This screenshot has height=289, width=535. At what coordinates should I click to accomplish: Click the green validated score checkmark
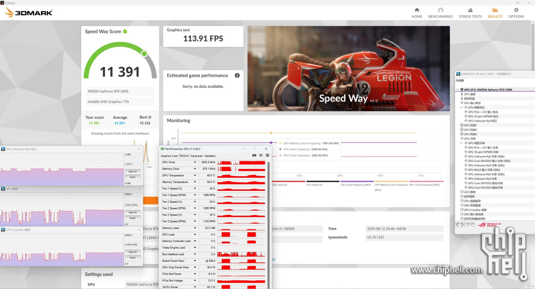pyautogui.click(x=125, y=32)
